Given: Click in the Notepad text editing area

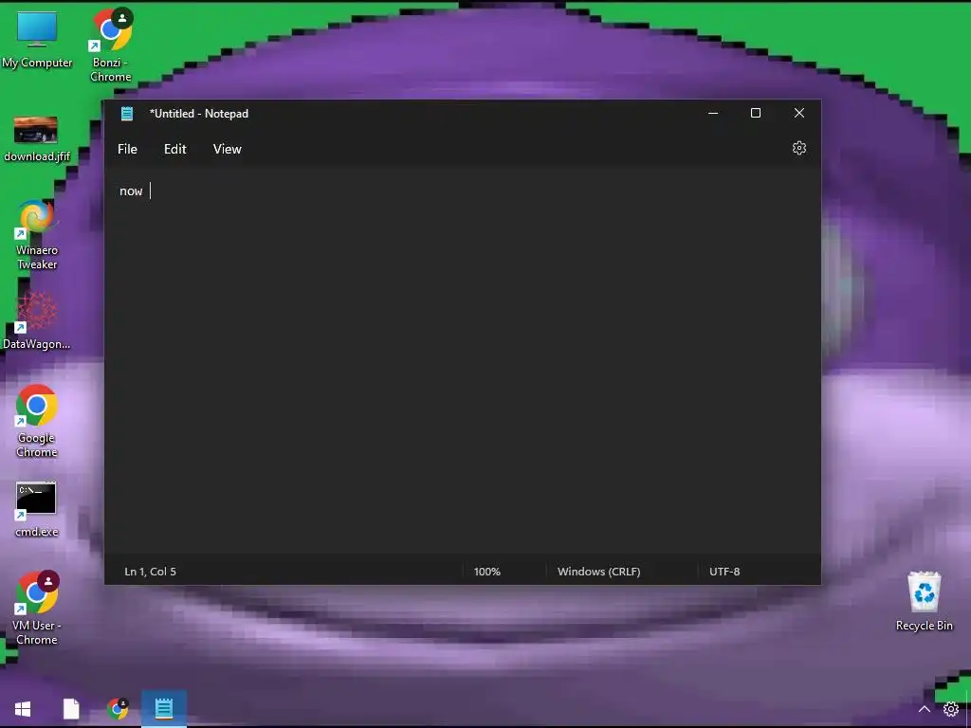Looking at the screenshot, I should click(463, 359).
